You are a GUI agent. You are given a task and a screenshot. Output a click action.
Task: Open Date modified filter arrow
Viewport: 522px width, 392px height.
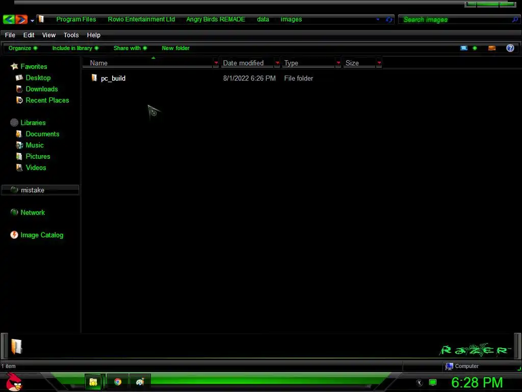277,63
